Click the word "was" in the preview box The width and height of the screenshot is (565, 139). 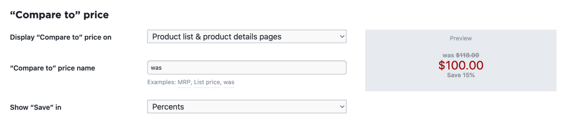coord(448,55)
